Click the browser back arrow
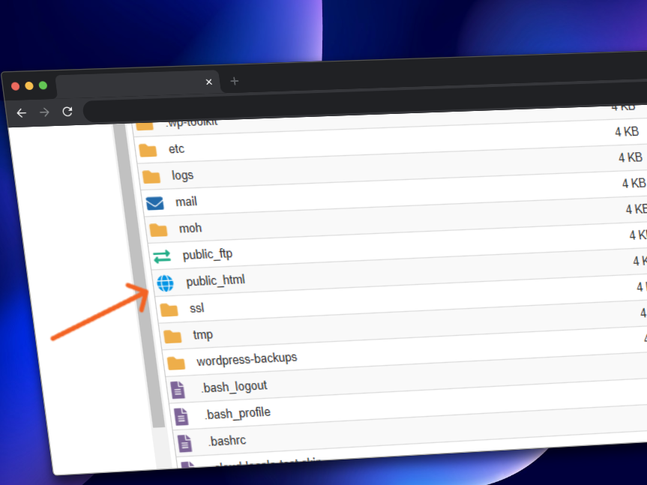 click(21, 112)
